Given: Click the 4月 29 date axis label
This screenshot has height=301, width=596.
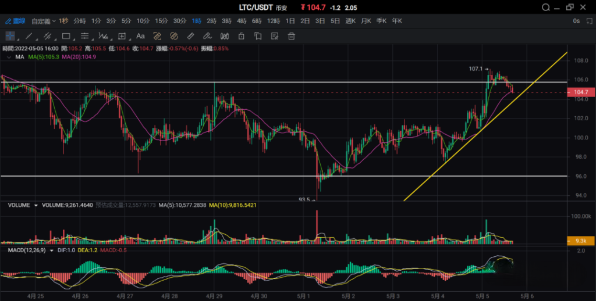Looking at the screenshot, I should tap(214, 295).
